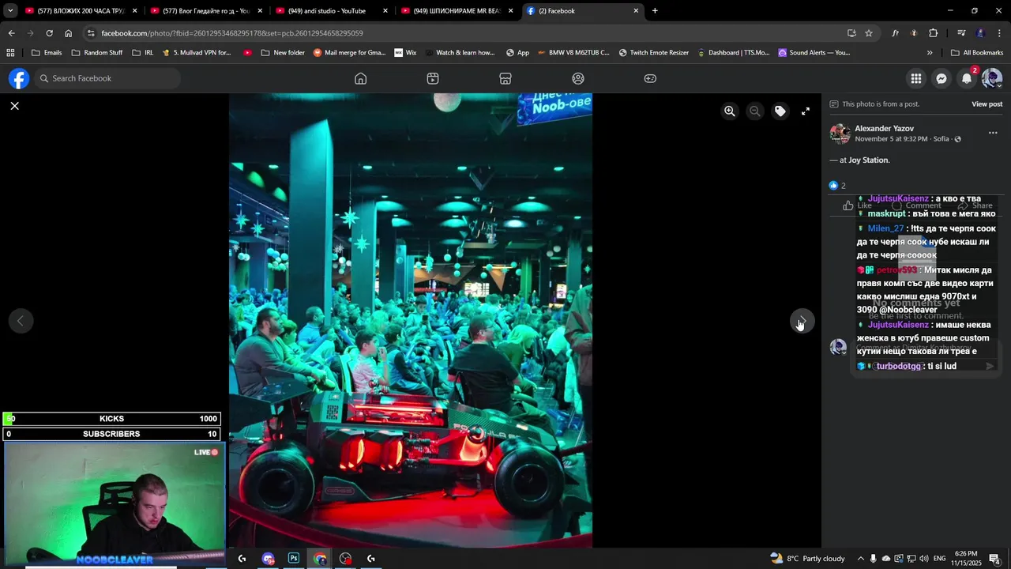
Task: Open the Random Stuff bookmark folder
Action: [97, 53]
